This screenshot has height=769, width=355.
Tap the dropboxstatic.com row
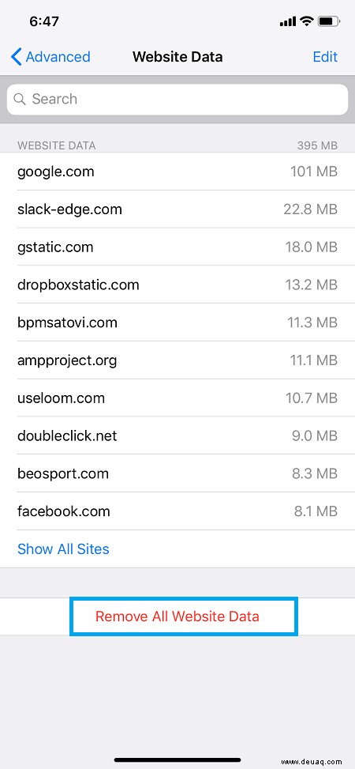177,285
